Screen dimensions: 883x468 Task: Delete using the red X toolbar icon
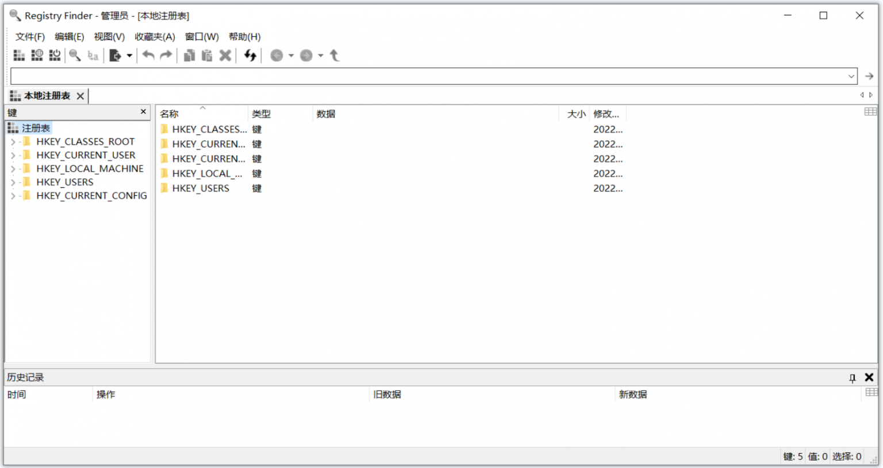coord(225,55)
